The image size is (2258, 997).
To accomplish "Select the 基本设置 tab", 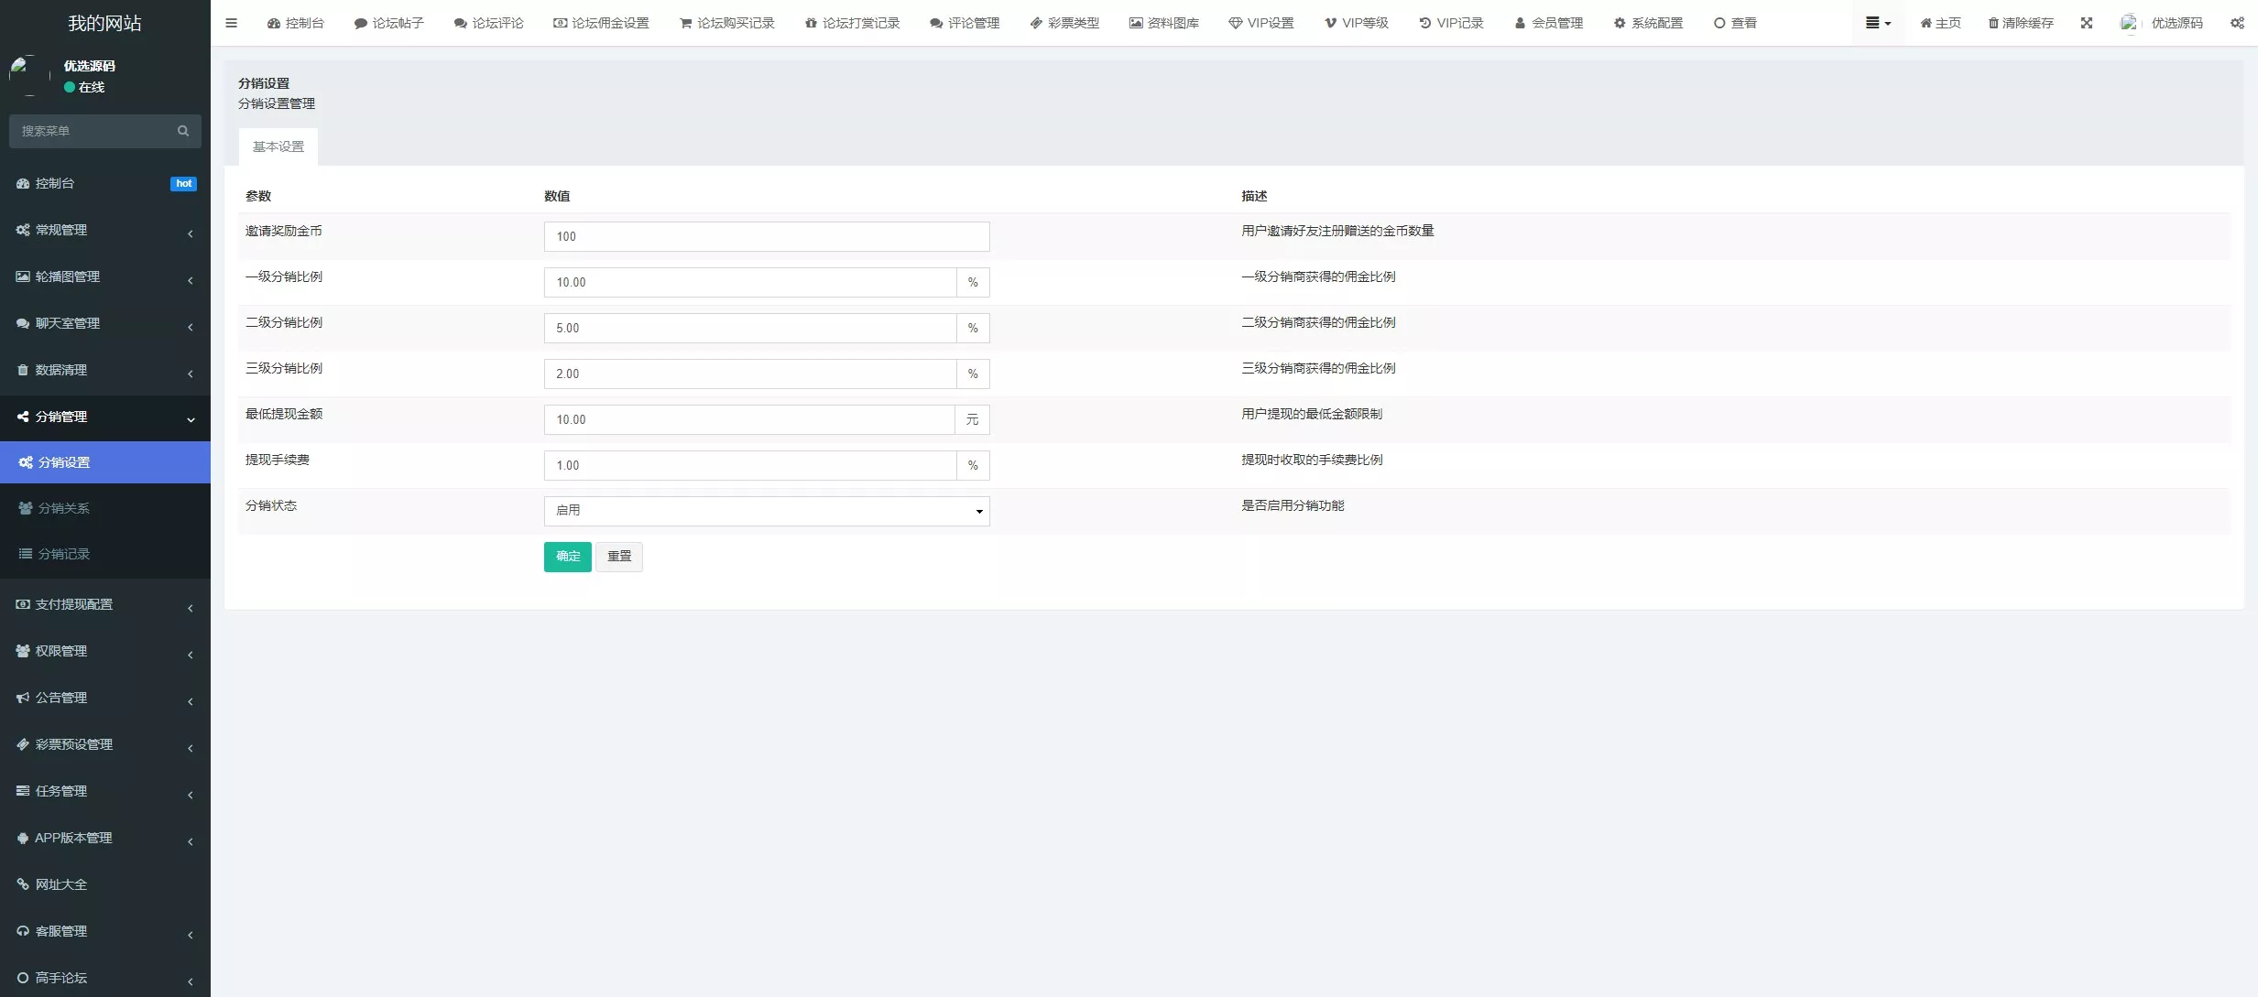I will pos(278,146).
